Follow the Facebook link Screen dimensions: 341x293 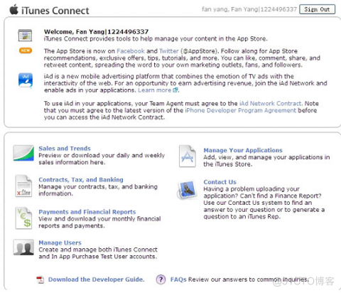(131, 51)
